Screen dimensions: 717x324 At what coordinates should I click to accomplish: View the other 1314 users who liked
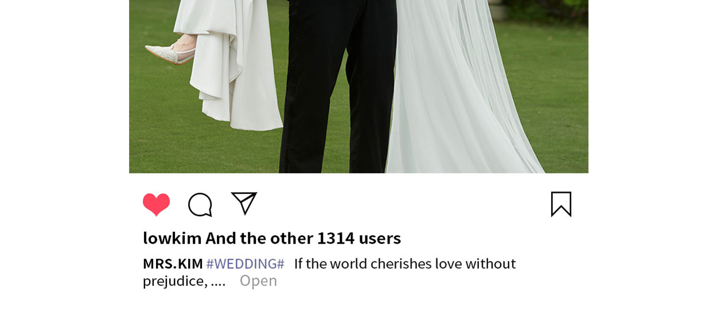tap(303, 237)
